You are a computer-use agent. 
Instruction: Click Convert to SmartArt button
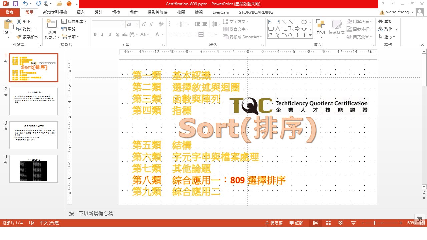point(243,37)
